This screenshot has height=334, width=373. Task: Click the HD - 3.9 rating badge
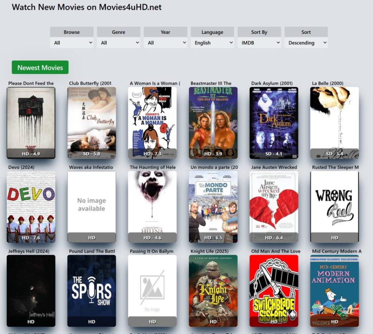tap(213, 154)
